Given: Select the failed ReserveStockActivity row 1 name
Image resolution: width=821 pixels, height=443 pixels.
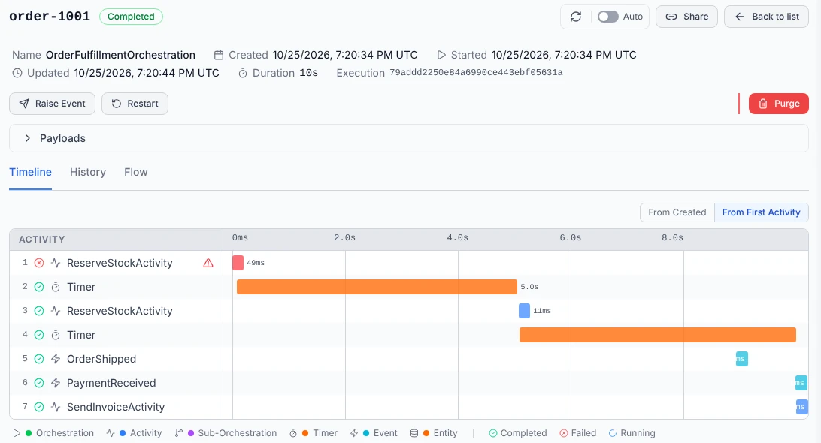Looking at the screenshot, I should (x=120, y=263).
